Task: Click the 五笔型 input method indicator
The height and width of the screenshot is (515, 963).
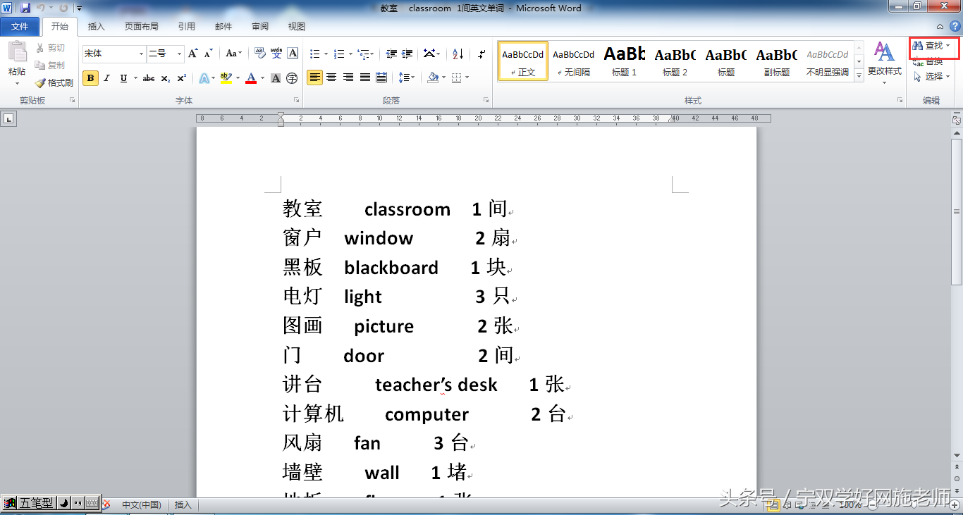Action: 36,503
